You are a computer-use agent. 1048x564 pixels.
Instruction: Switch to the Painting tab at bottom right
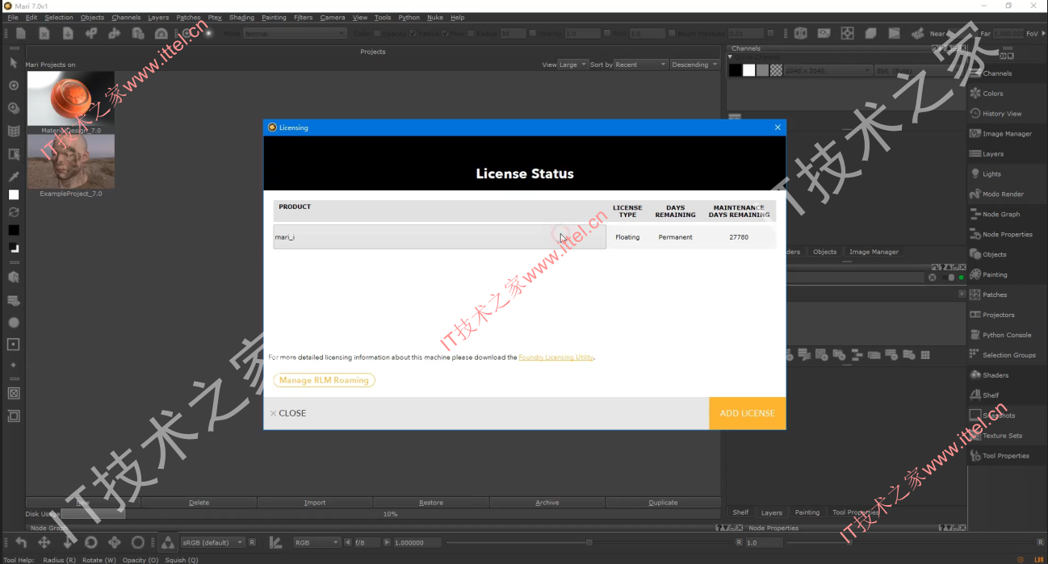pos(807,512)
